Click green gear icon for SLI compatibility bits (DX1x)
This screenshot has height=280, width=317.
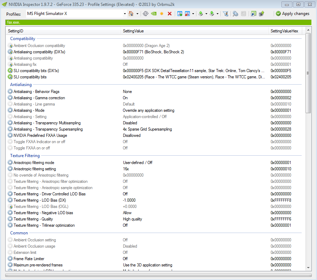coord(10,71)
